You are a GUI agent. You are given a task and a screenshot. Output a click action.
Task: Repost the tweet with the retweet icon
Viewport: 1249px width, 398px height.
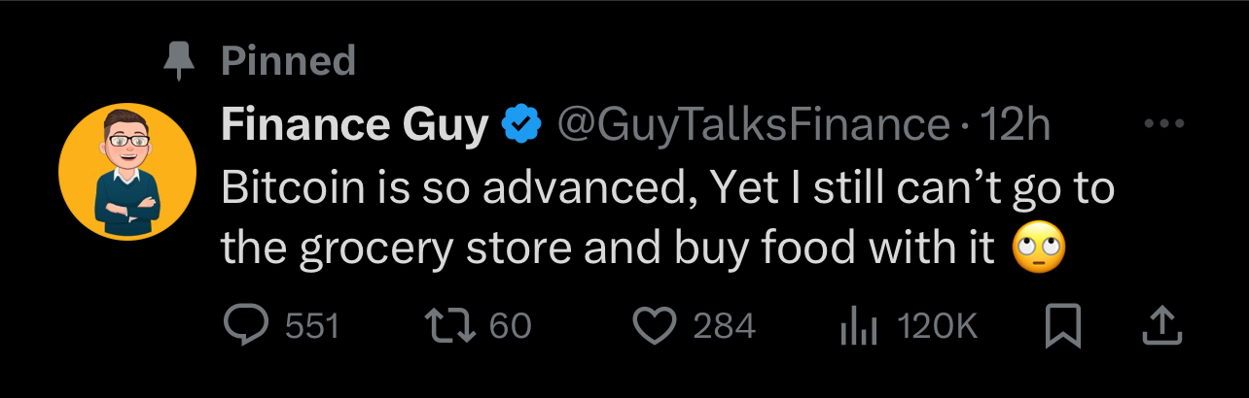(x=454, y=326)
